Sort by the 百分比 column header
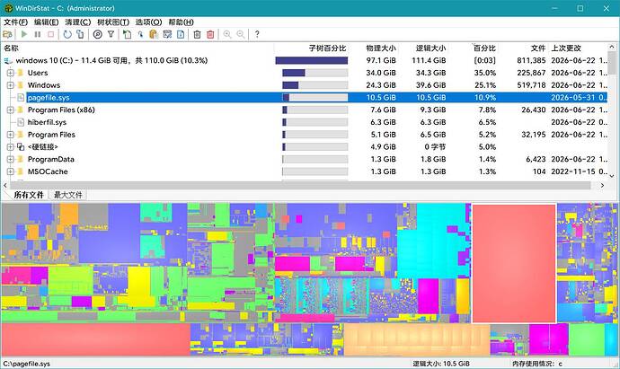Screen dimensions: 620x369 (x=484, y=48)
